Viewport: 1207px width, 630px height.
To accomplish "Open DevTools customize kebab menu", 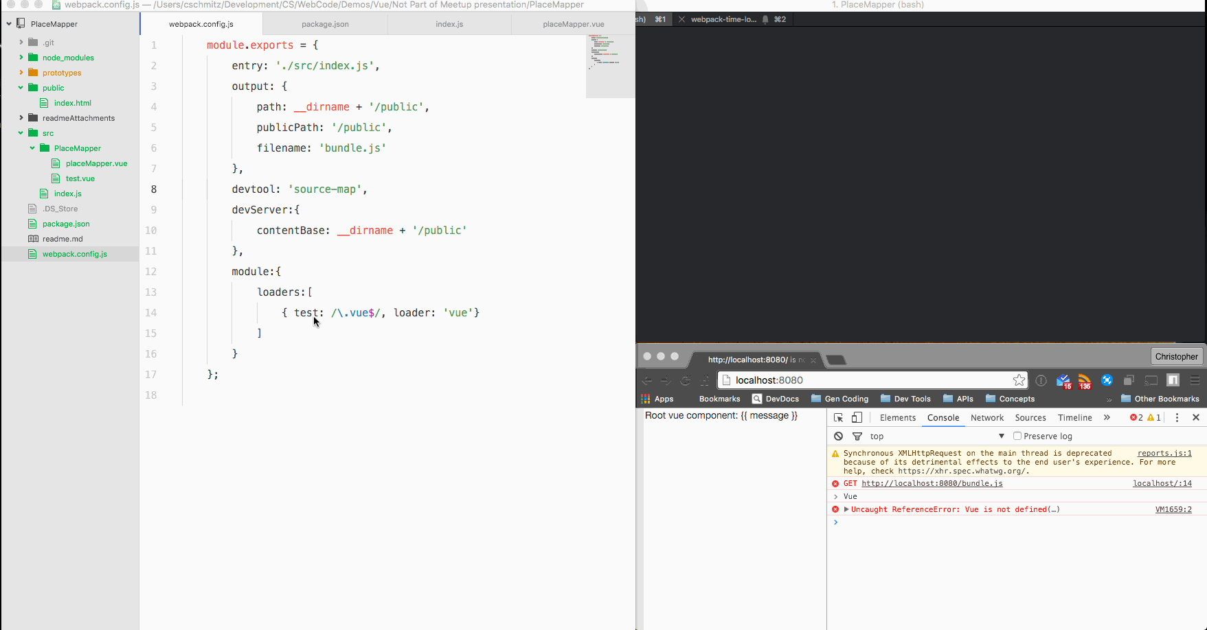I will click(x=1177, y=417).
